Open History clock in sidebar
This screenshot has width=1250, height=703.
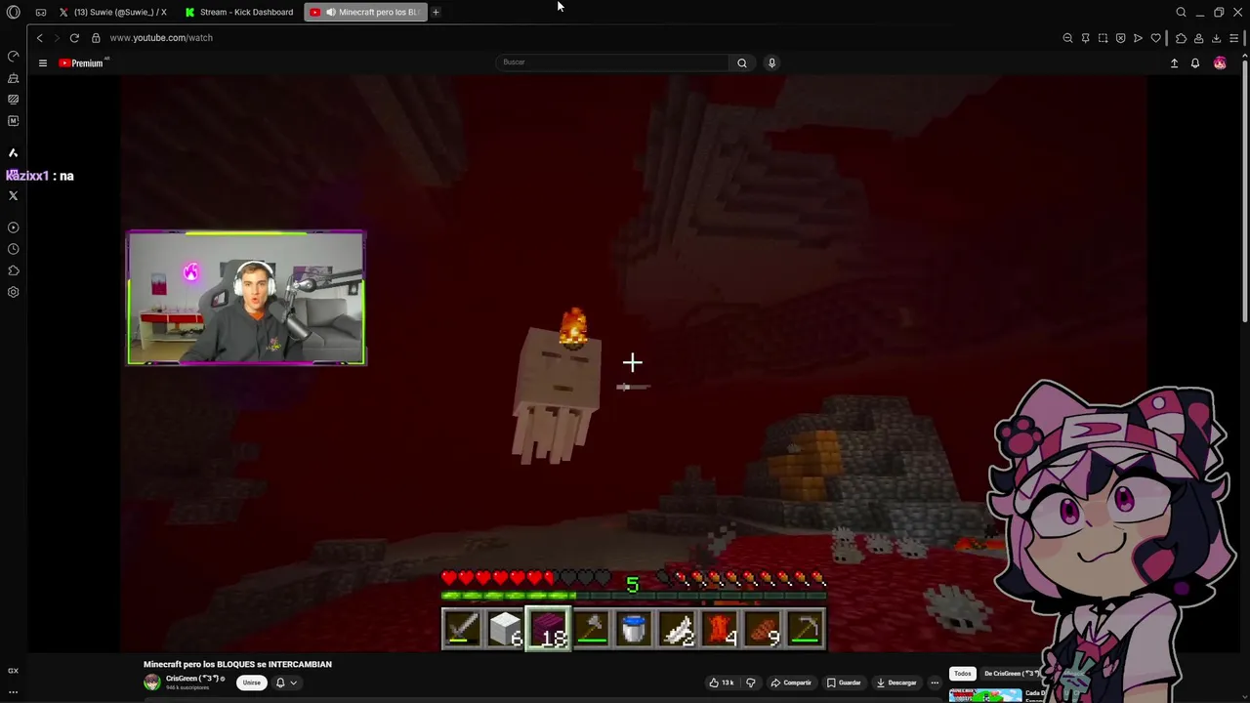click(13, 249)
